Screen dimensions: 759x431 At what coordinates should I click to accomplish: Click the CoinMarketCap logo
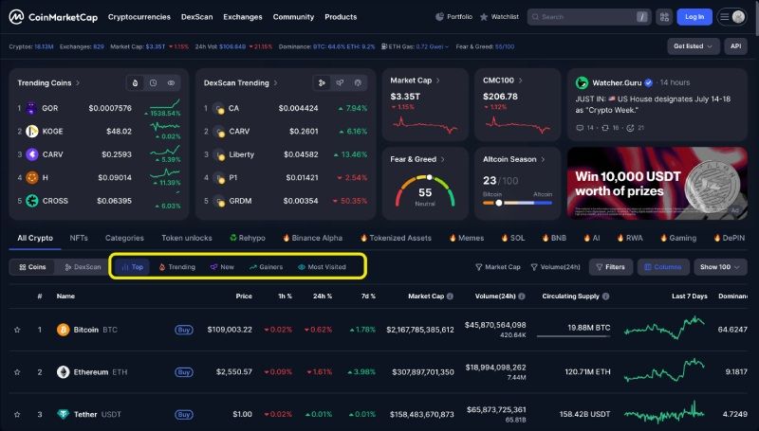(x=53, y=17)
